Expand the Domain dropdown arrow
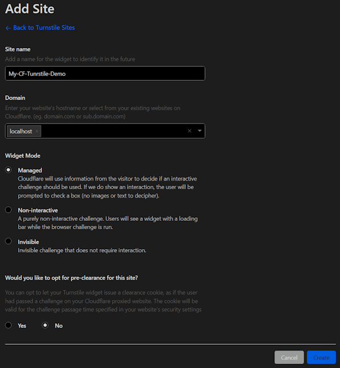Image resolution: width=340 pixels, height=368 pixels. click(x=199, y=131)
